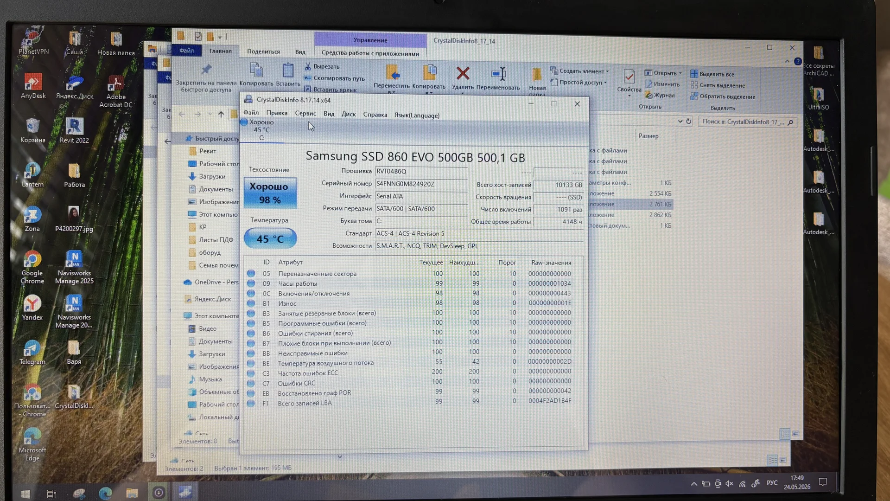Click Снять выделение in Explorer ribbon
Image resolution: width=890 pixels, height=501 pixels.
[x=718, y=85]
